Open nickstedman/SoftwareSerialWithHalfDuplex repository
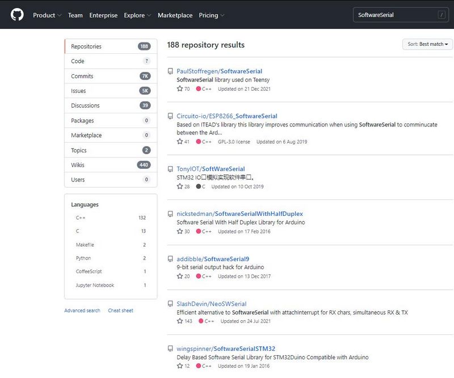The image size is (454, 378). pos(239,214)
